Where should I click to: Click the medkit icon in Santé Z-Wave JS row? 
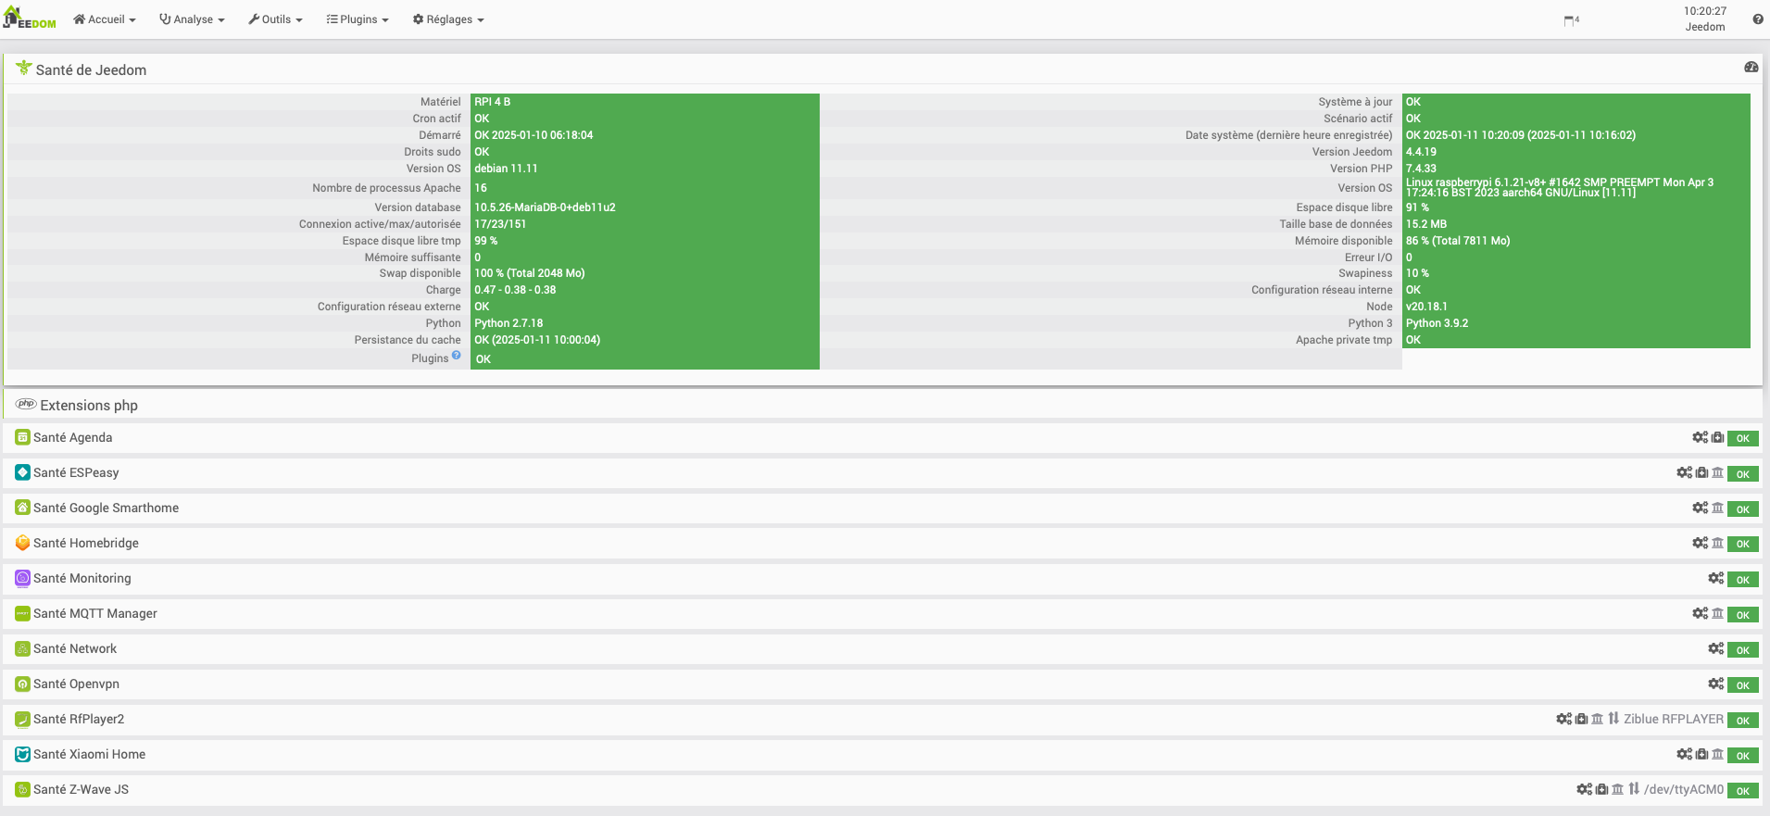[x=1601, y=789]
